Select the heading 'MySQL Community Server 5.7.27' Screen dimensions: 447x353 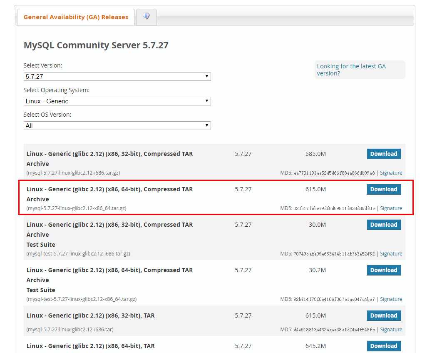[x=96, y=45]
